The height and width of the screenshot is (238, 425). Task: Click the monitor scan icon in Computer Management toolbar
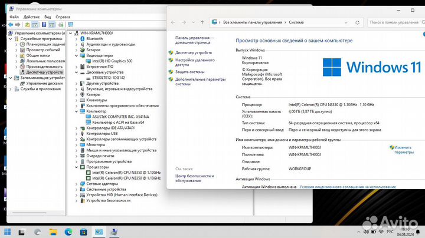[x=70, y=25]
